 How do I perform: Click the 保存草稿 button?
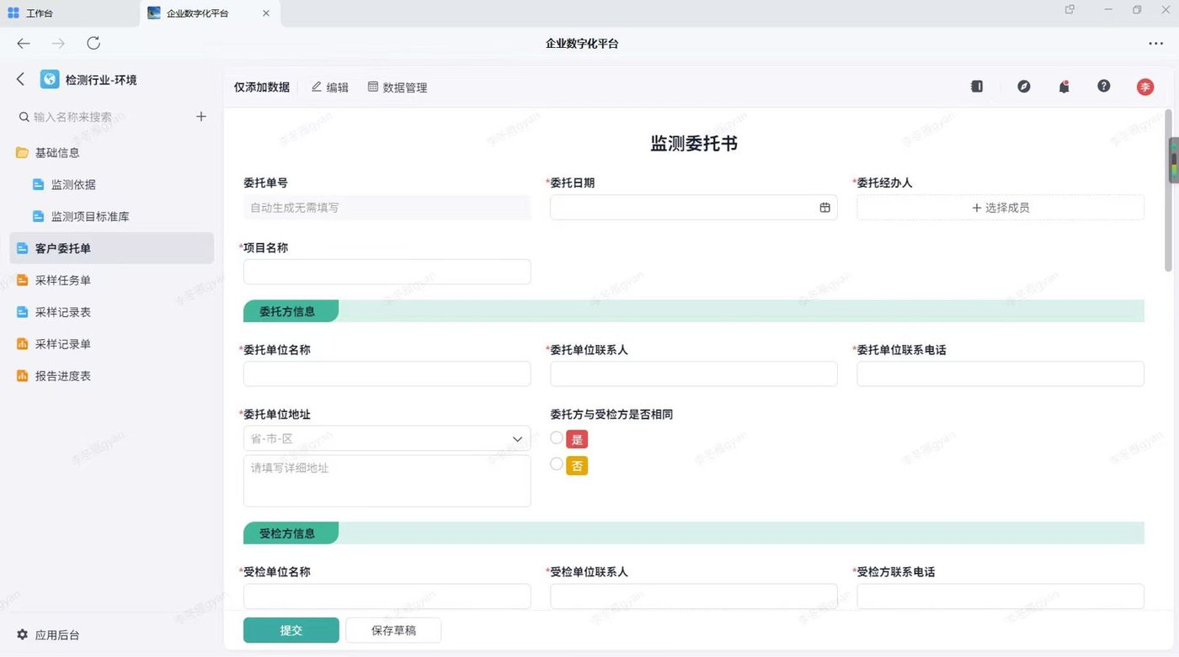click(393, 630)
